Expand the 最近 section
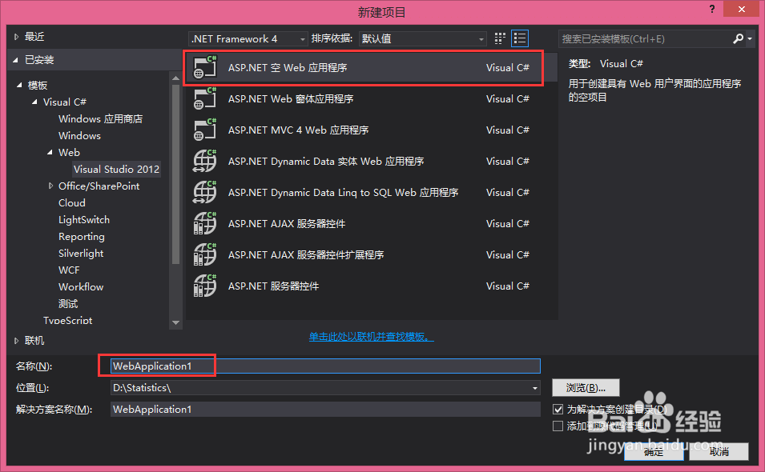 (16, 37)
